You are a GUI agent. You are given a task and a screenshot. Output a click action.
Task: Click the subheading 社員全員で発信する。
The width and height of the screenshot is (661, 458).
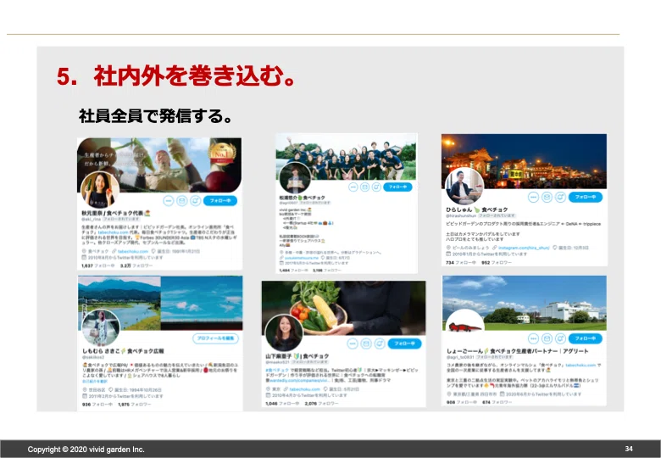156,115
